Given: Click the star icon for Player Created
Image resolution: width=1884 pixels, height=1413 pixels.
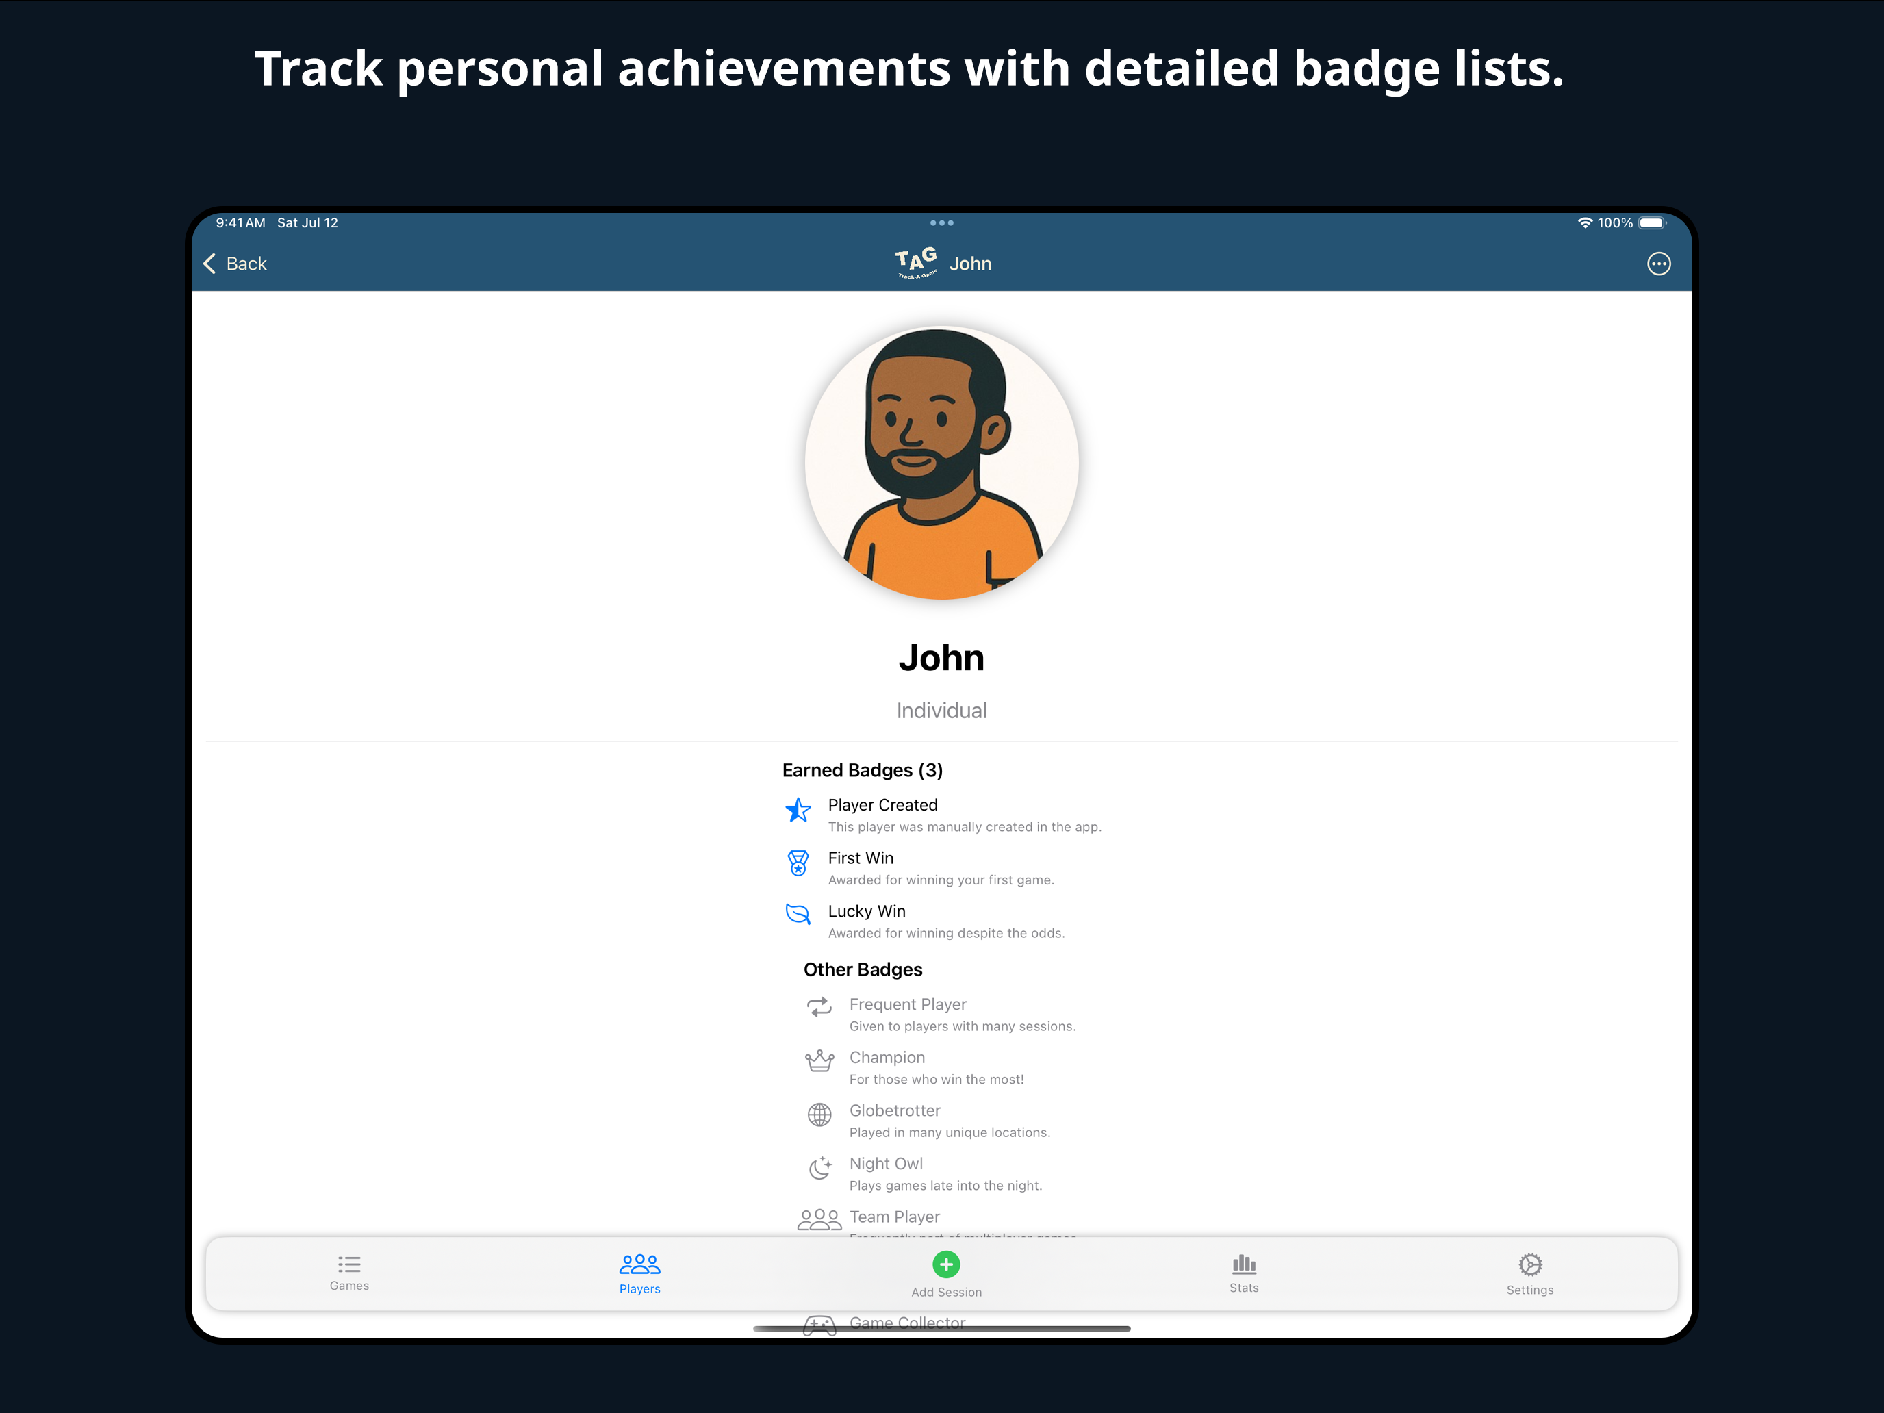Looking at the screenshot, I should [x=798, y=810].
